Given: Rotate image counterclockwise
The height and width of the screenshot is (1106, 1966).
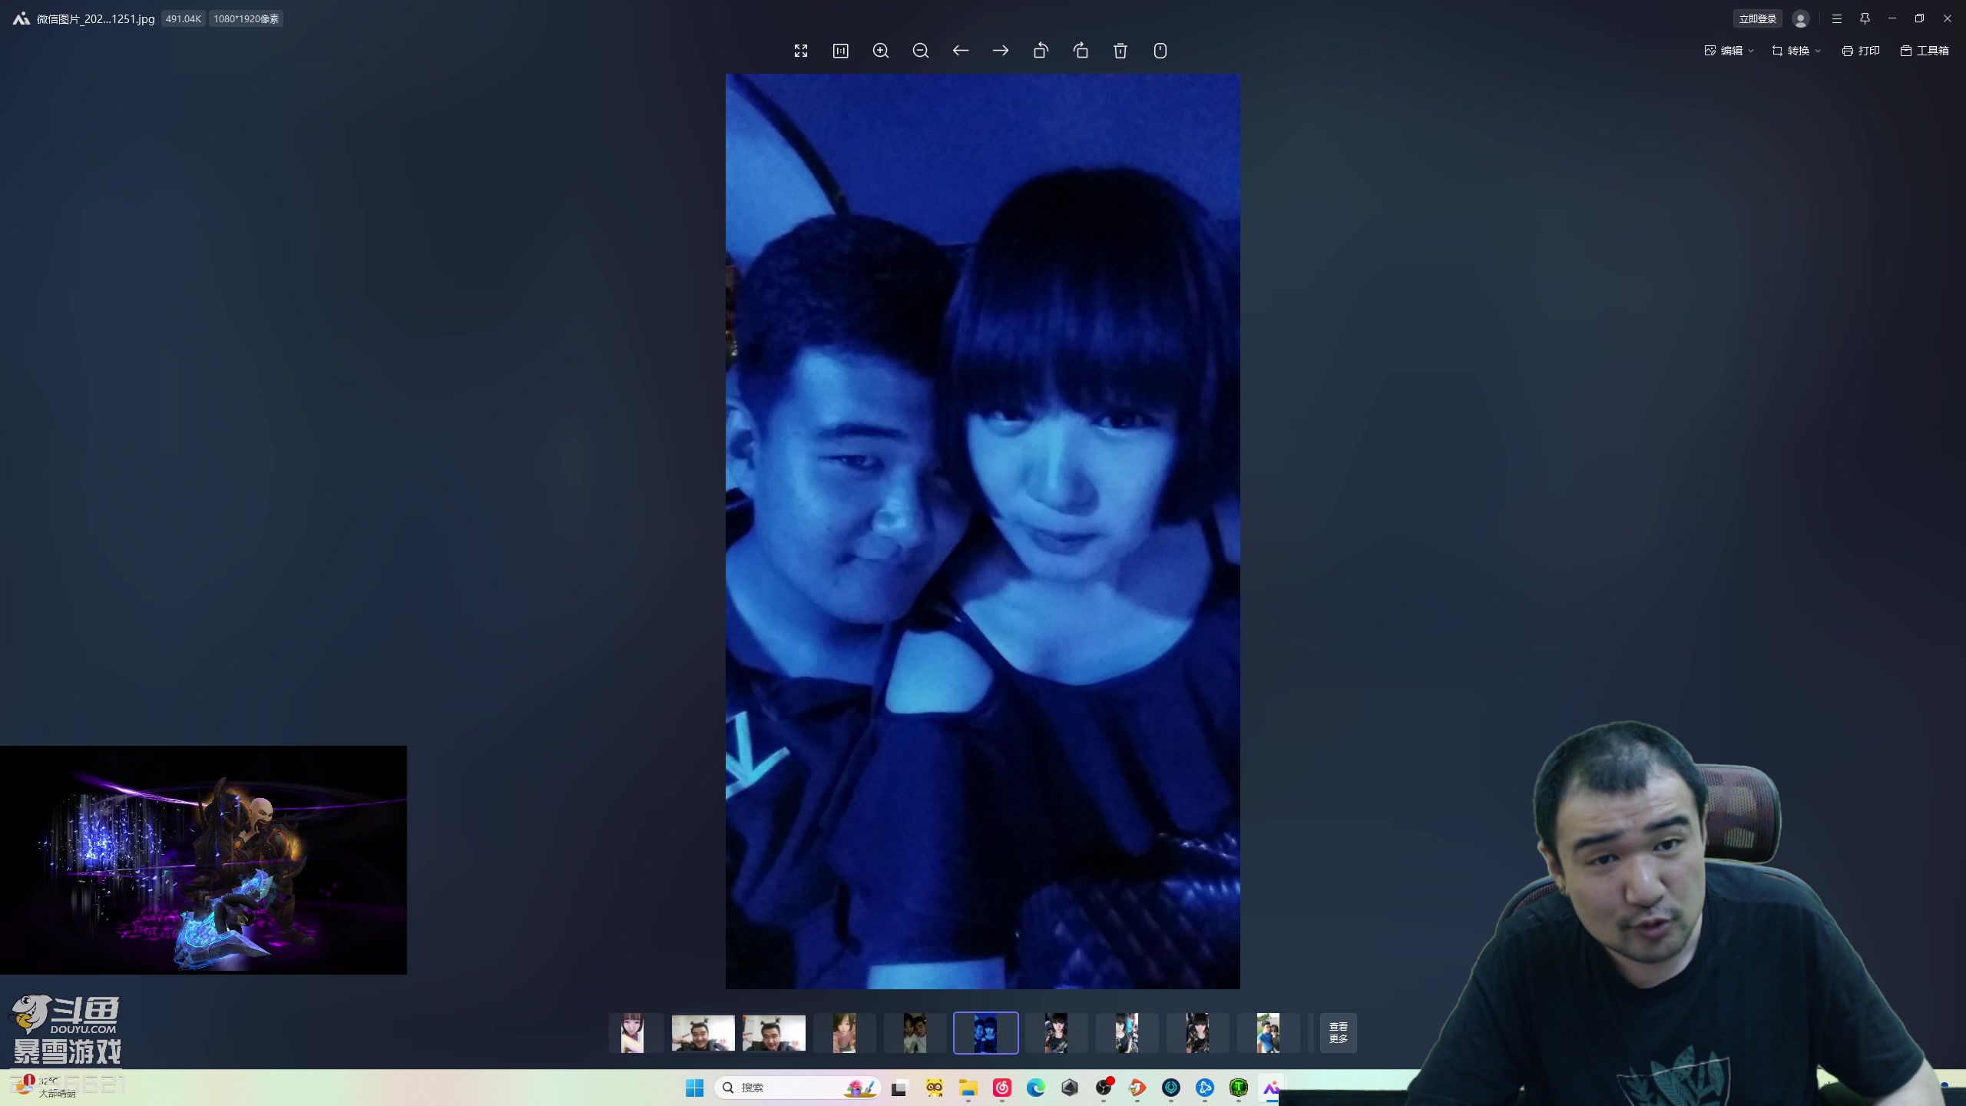Looking at the screenshot, I should click(1041, 51).
